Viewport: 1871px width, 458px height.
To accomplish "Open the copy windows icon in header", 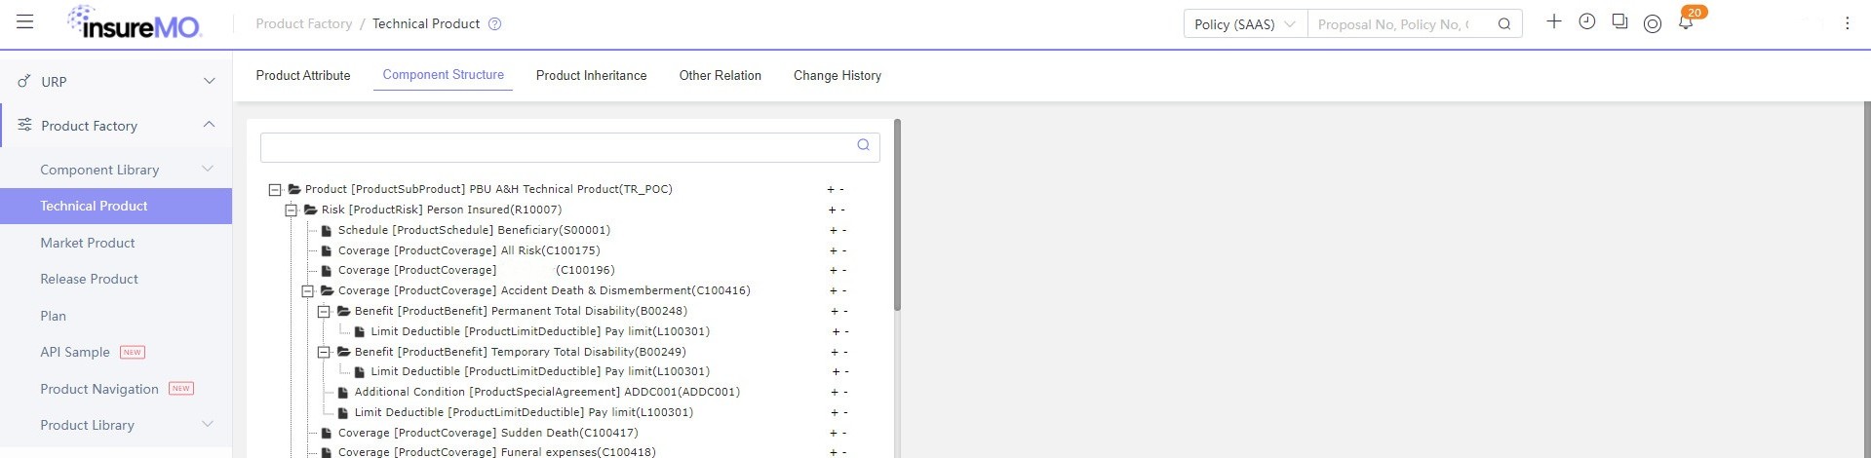I will coord(1619,21).
